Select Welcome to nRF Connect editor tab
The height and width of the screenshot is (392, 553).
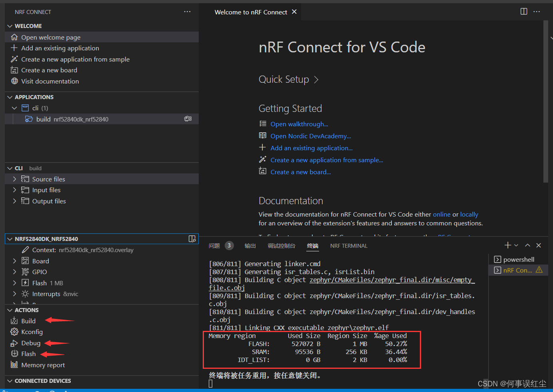click(251, 12)
